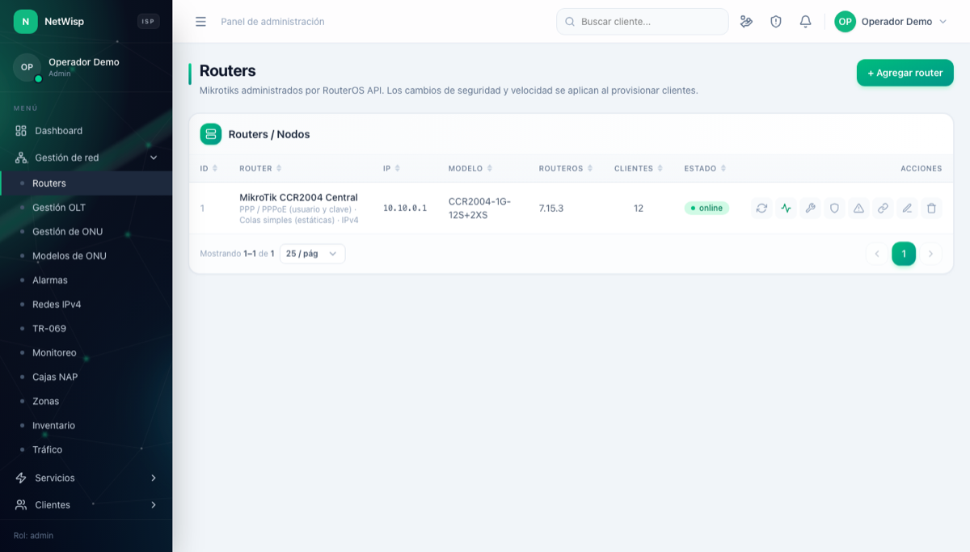Click the sync/refresh icon in the router row
Viewport: 970px width, 552px height.
click(x=761, y=209)
